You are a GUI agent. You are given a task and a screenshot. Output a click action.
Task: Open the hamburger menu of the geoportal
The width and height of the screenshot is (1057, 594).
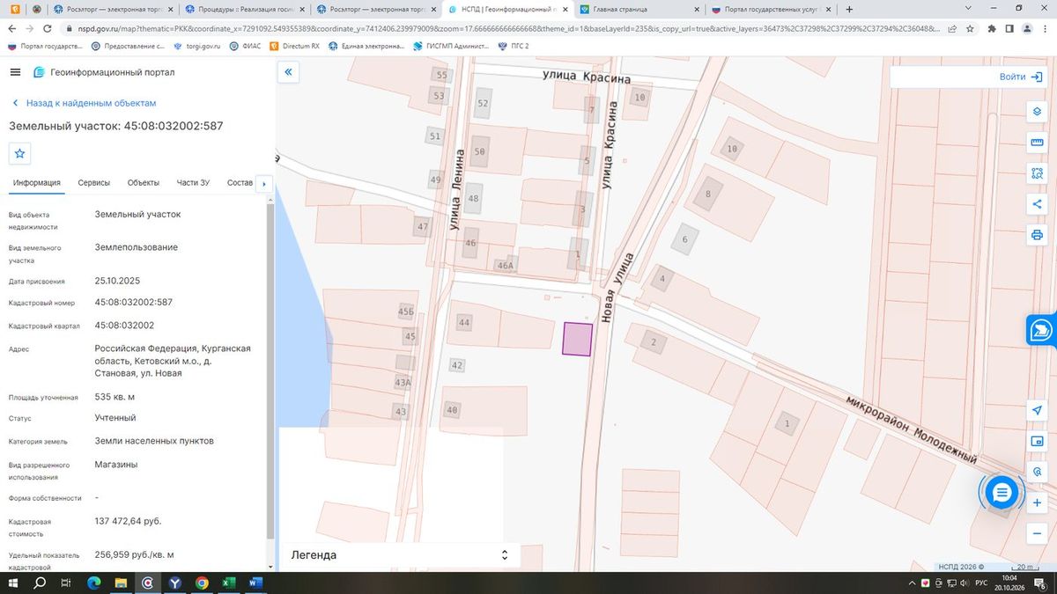coord(15,72)
